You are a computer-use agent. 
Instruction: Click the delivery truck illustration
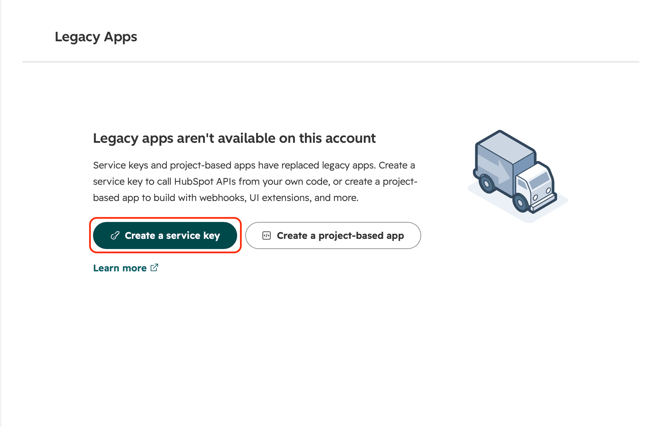point(518,176)
